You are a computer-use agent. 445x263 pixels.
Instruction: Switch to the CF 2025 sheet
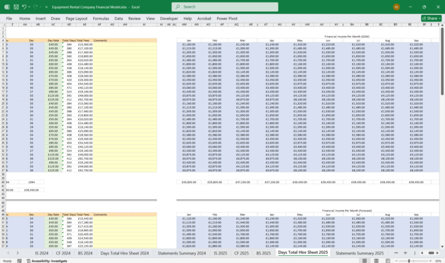(x=242, y=253)
